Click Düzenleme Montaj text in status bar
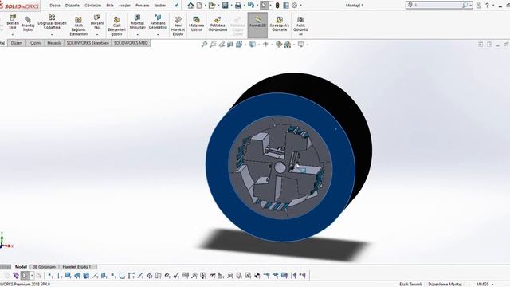Viewport: 510px width, 287px height. (445, 284)
